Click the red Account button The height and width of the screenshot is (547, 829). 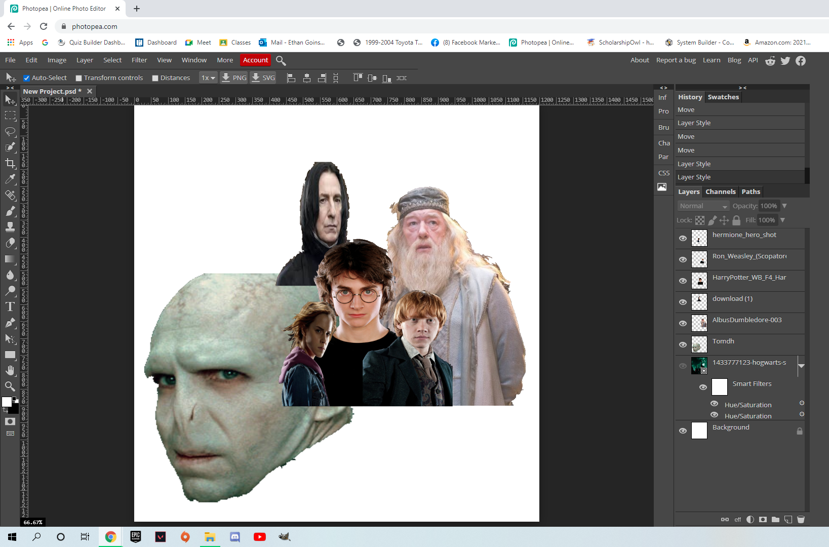click(255, 60)
